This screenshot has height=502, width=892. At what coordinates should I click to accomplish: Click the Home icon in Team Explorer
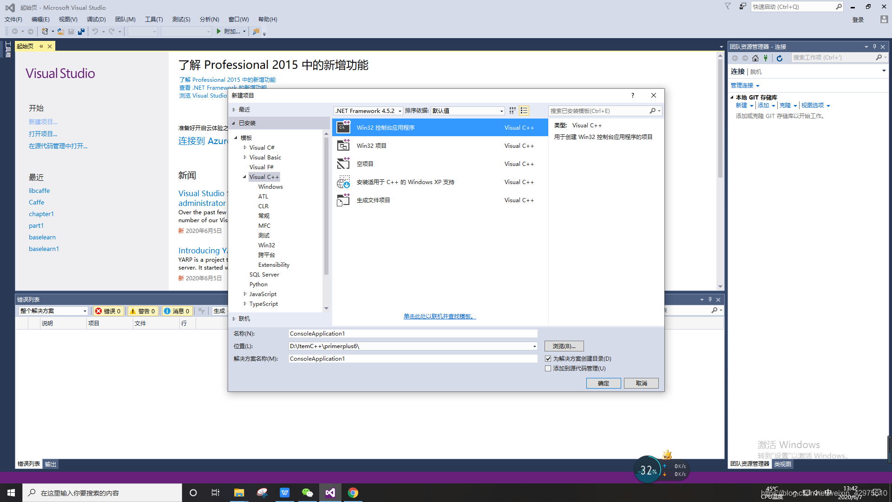click(x=755, y=58)
